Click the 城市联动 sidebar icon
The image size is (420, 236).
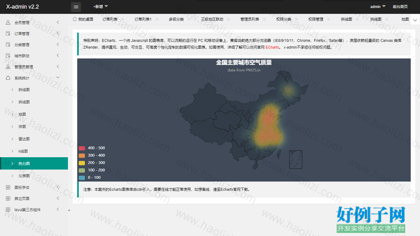coord(8,56)
